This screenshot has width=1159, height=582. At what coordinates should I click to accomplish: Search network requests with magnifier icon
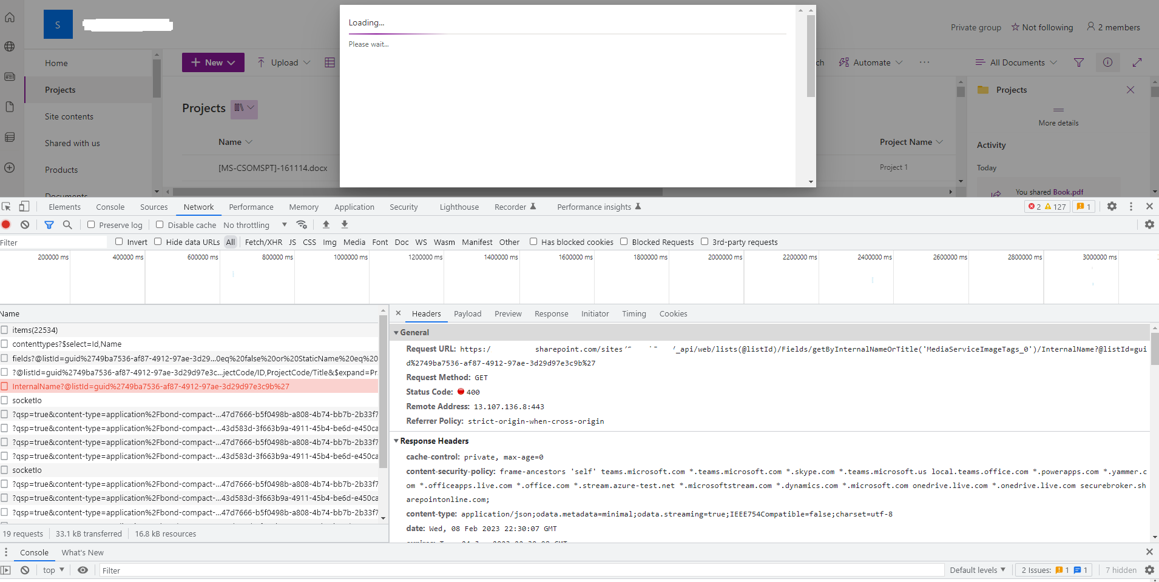67,224
